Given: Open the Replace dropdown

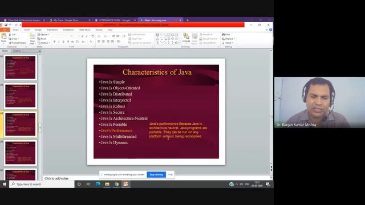Looking at the screenshot, I should [228, 39].
